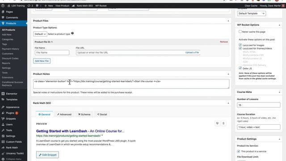Click the Snippets scissors icon
The image size is (286, 161).
(3, 119)
